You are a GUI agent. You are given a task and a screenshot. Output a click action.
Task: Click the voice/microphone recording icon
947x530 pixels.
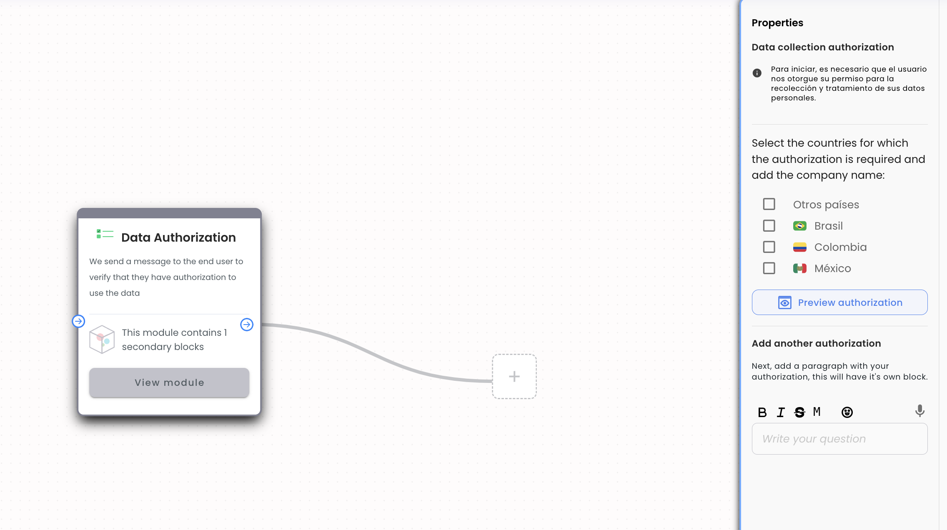(919, 412)
